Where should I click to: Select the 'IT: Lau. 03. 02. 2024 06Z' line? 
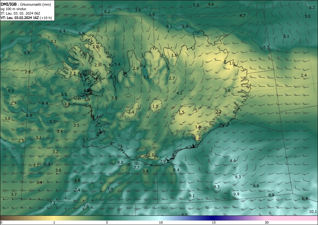[x=20, y=13]
